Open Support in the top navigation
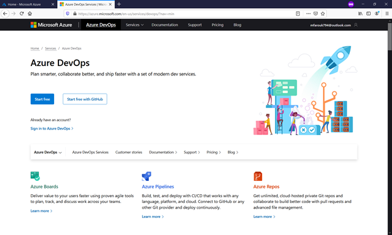 pos(195,25)
